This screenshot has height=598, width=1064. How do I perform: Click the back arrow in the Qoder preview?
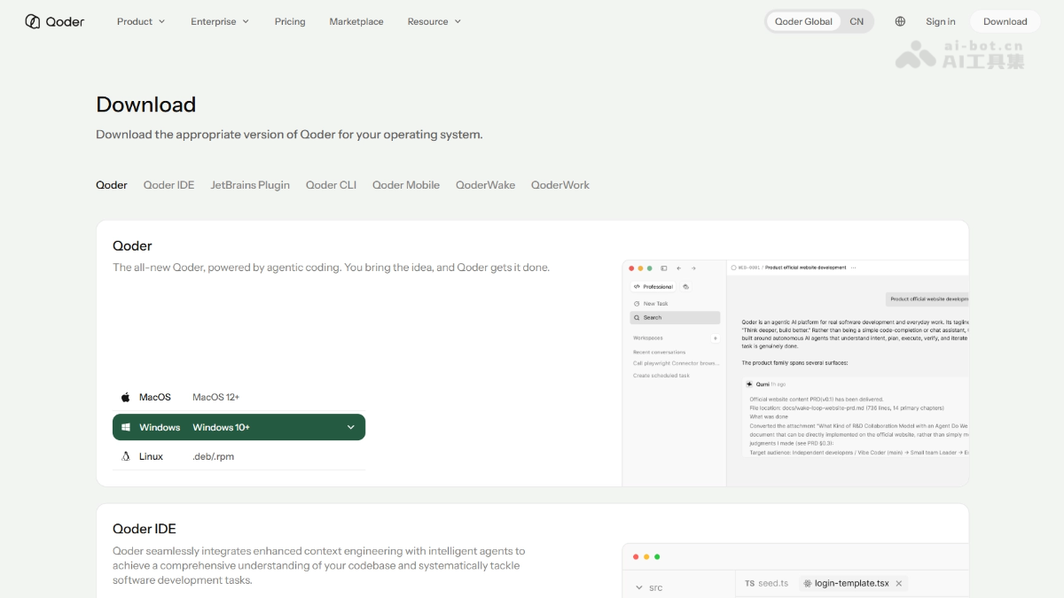tap(678, 268)
